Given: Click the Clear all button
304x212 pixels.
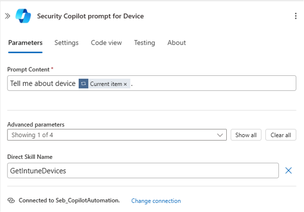Looking at the screenshot, I should (281, 135).
